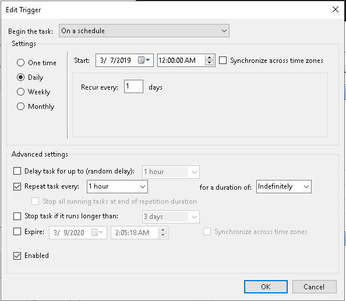This screenshot has height=301, width=346.
Task: Tick the Stop task if runs longer checkbox
Action: coord(17,216)
